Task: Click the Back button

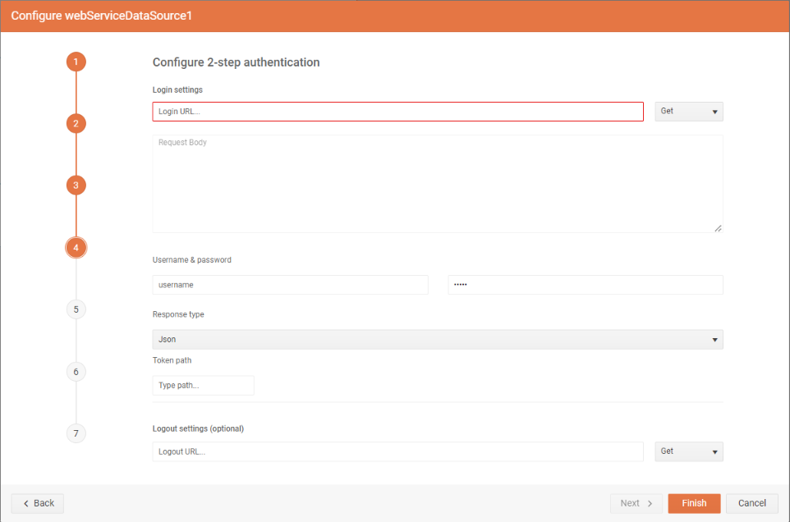Action: coord(37,503)
